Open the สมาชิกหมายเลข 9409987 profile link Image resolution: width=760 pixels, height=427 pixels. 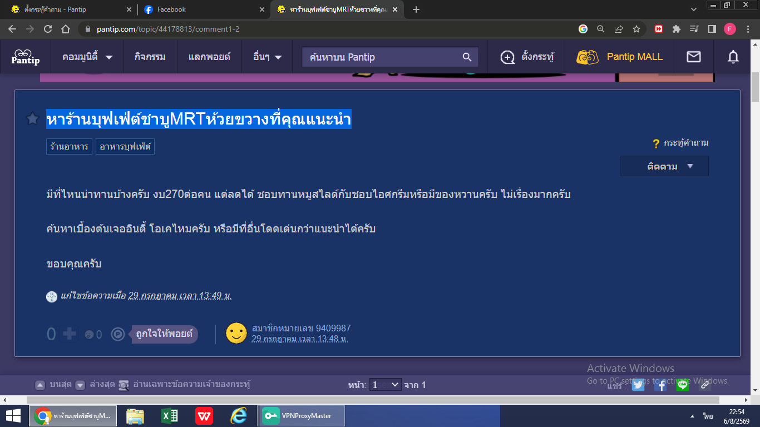pyautogui.click(x=302, y=328)
